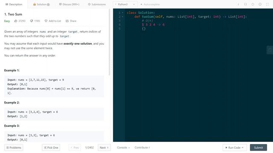Reset code to default with the undo icon
273x153 pixels.
(253, 4)
